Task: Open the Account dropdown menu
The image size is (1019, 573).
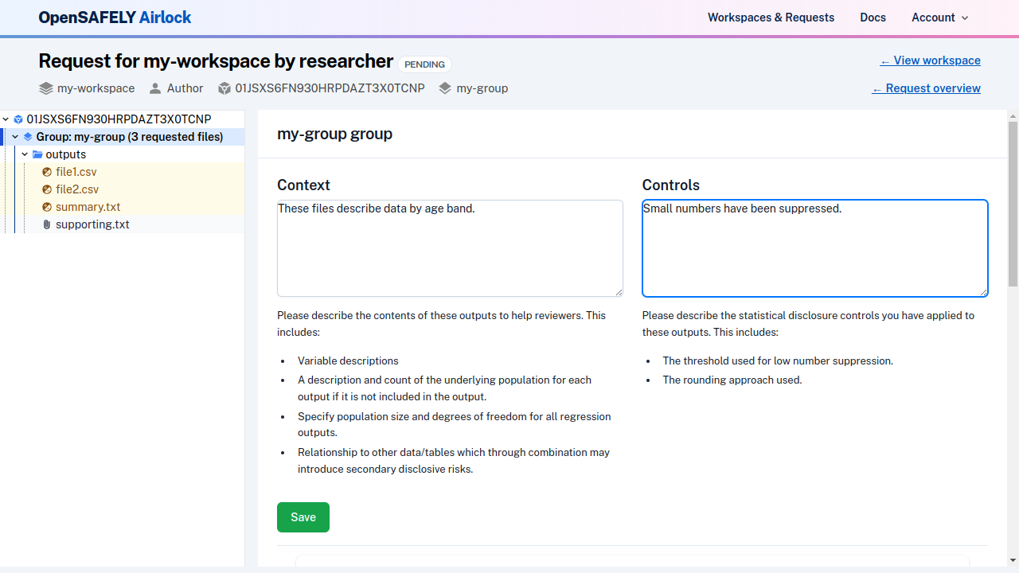Action: (x=939, y=18)
